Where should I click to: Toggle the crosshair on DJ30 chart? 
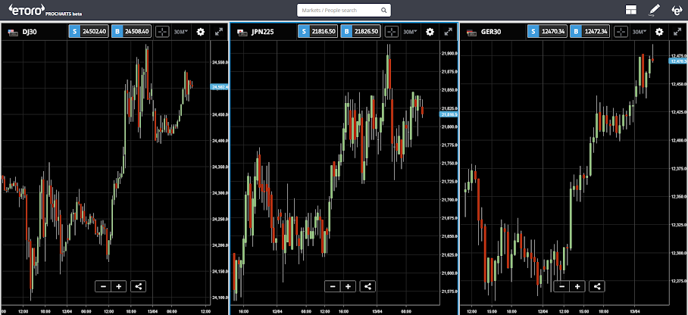(x=162, y=32)
